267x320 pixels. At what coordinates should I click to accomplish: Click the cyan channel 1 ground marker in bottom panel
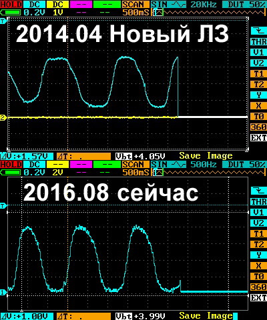[3, 292]
